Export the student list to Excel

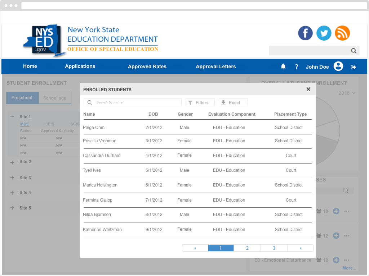pos(233,102)
